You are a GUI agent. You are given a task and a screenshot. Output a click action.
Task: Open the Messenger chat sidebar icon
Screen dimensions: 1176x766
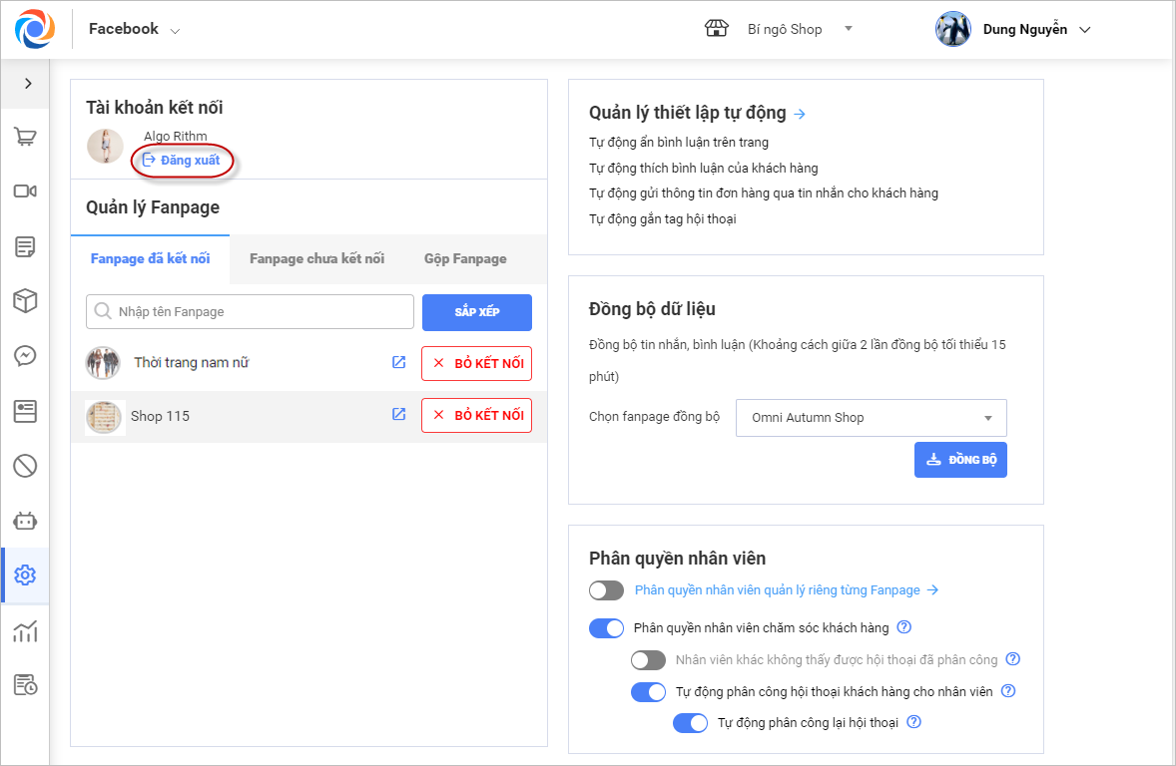tap(25, 355)
